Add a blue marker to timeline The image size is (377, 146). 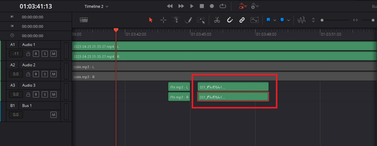[282, 20]
